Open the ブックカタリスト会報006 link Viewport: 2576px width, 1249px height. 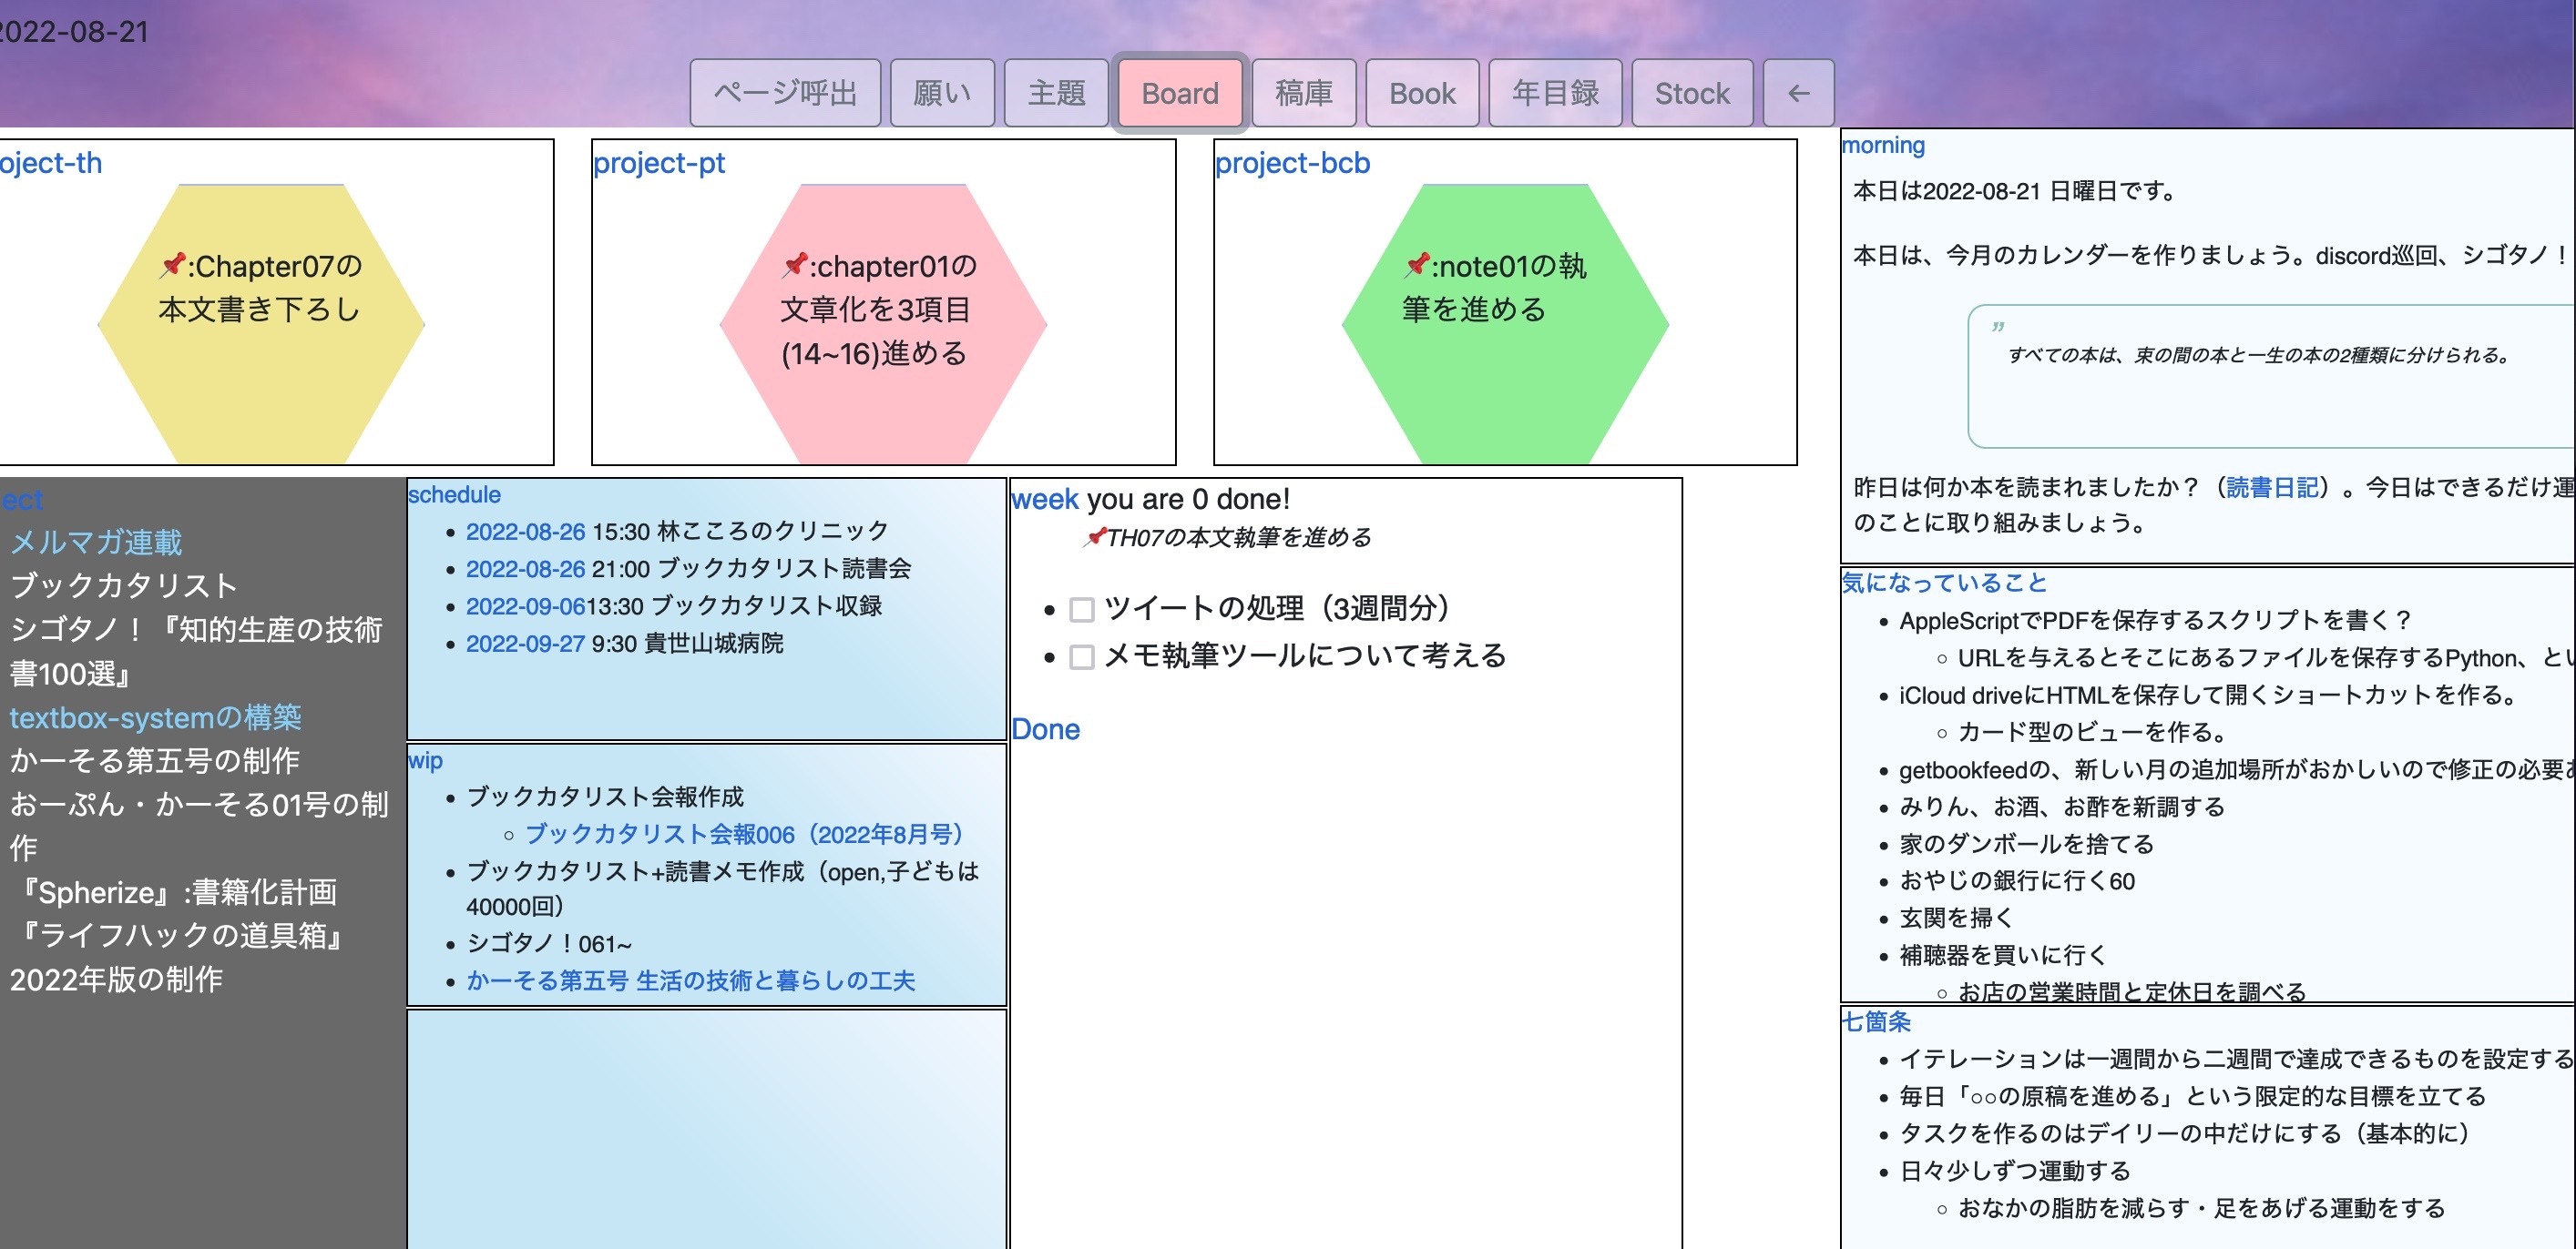(x=745, y=833)
